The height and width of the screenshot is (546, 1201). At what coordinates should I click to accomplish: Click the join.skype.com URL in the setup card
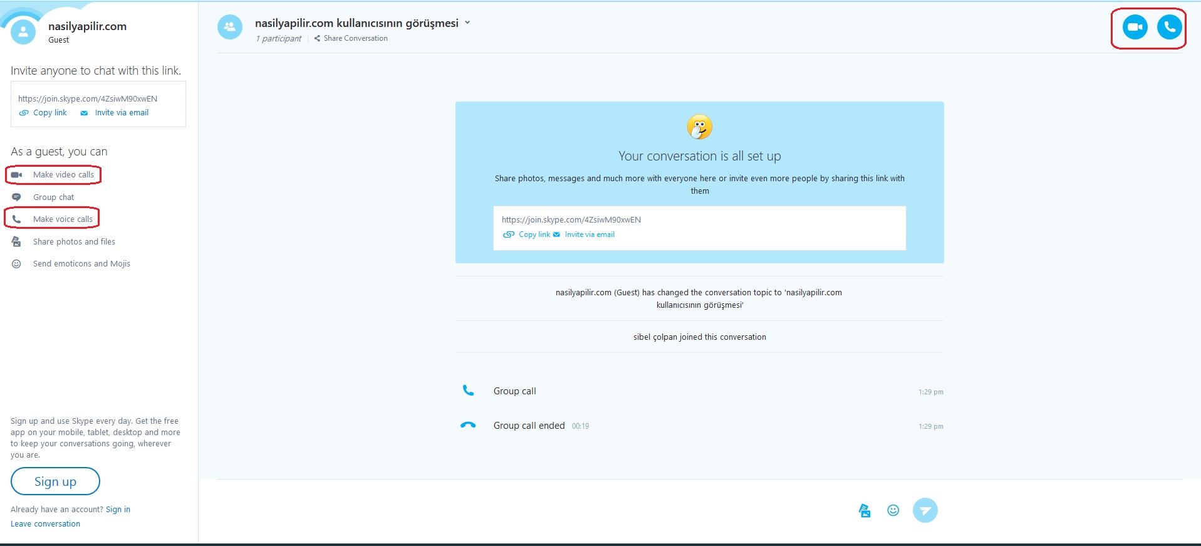(x=571, y=220)
